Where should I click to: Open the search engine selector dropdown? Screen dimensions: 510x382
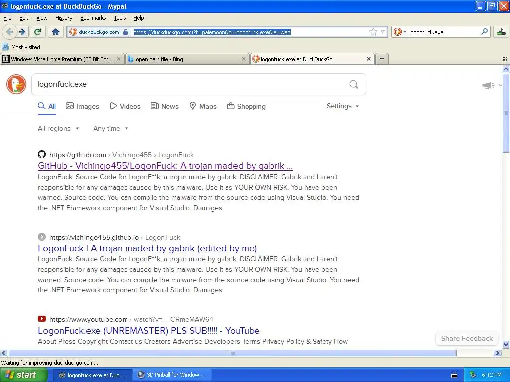(400, 32)
